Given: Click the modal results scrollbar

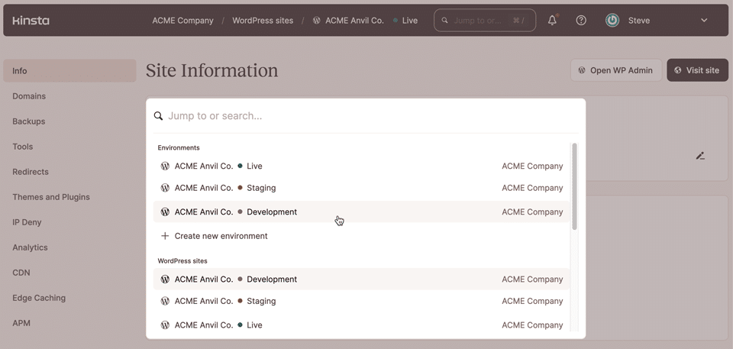Looking at the screenshot, I should click(x=574, y=186).
